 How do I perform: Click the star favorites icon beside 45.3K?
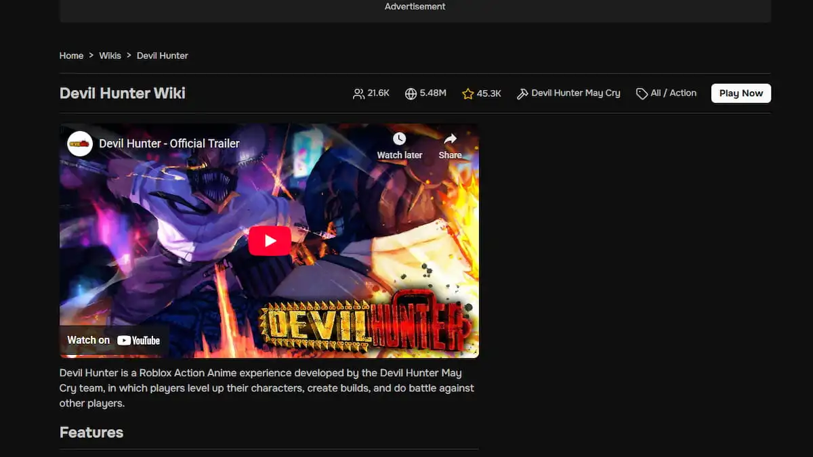pyautogui.click(x=467, y=93)
